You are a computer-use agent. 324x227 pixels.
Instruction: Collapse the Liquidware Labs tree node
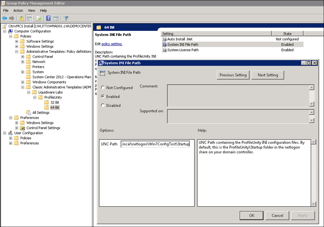click(29, 92)
